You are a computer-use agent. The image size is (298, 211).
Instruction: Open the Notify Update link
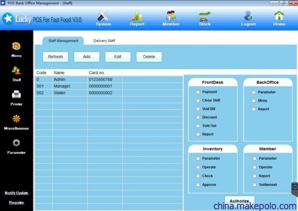tap(16, 193)
